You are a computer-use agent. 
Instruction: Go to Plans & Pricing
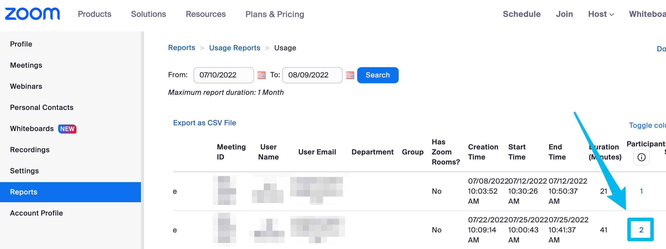pos(275,14)
